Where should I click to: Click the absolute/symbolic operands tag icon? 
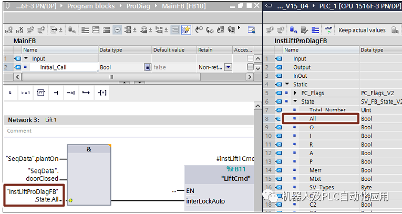pos(128,30)
